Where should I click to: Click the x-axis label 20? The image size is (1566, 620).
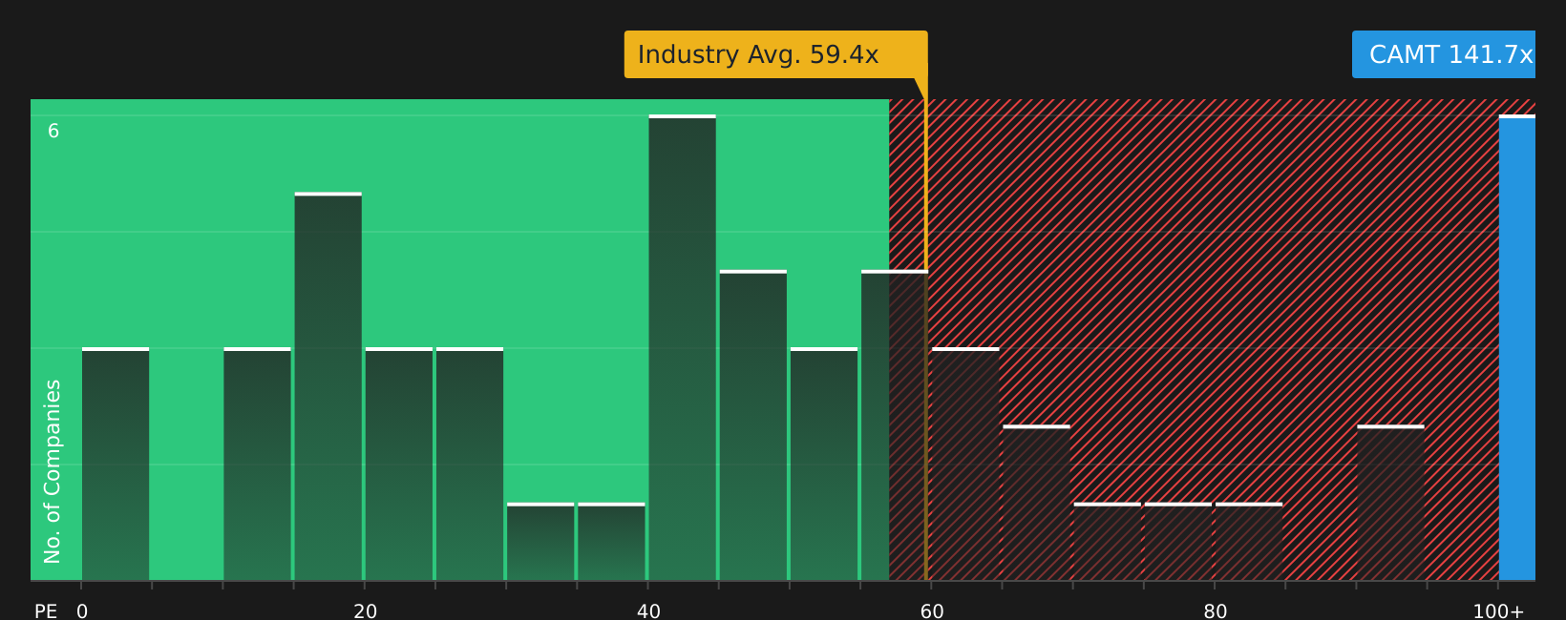366,611
